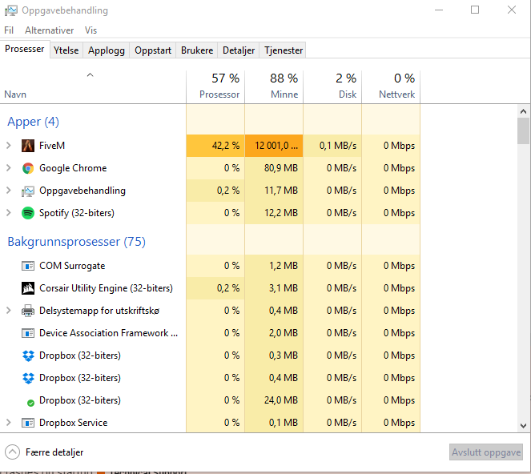
Task: Click Spotify's 12,2 MB memory cell
Action: (274, 213)
